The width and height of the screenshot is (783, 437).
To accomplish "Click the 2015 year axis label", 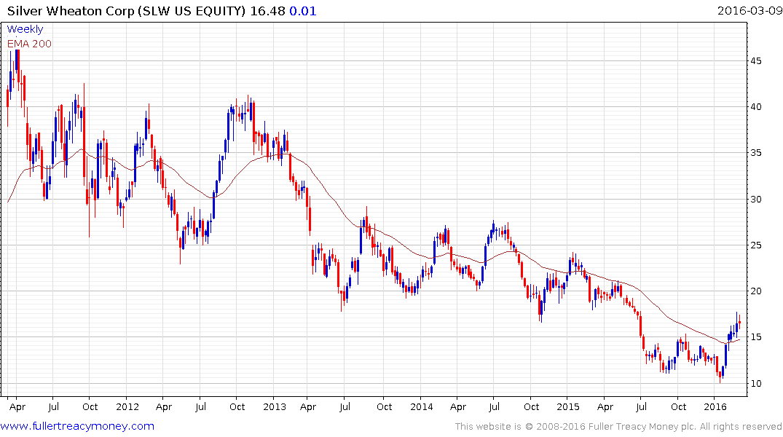I will [x=568, y=406].
